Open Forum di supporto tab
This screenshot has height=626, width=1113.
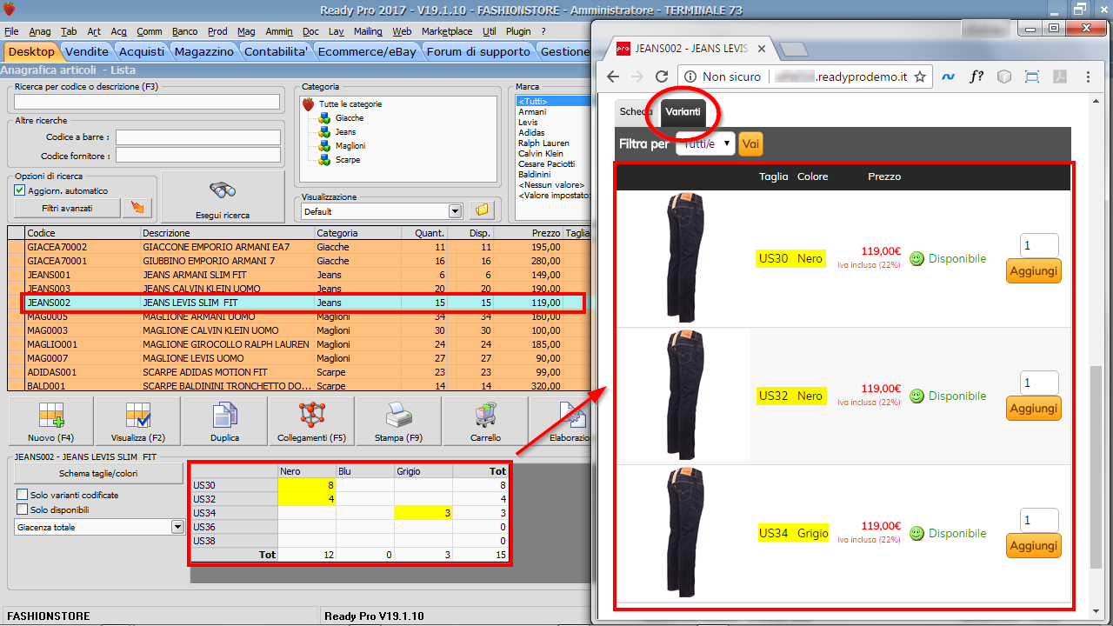(478, 51)
